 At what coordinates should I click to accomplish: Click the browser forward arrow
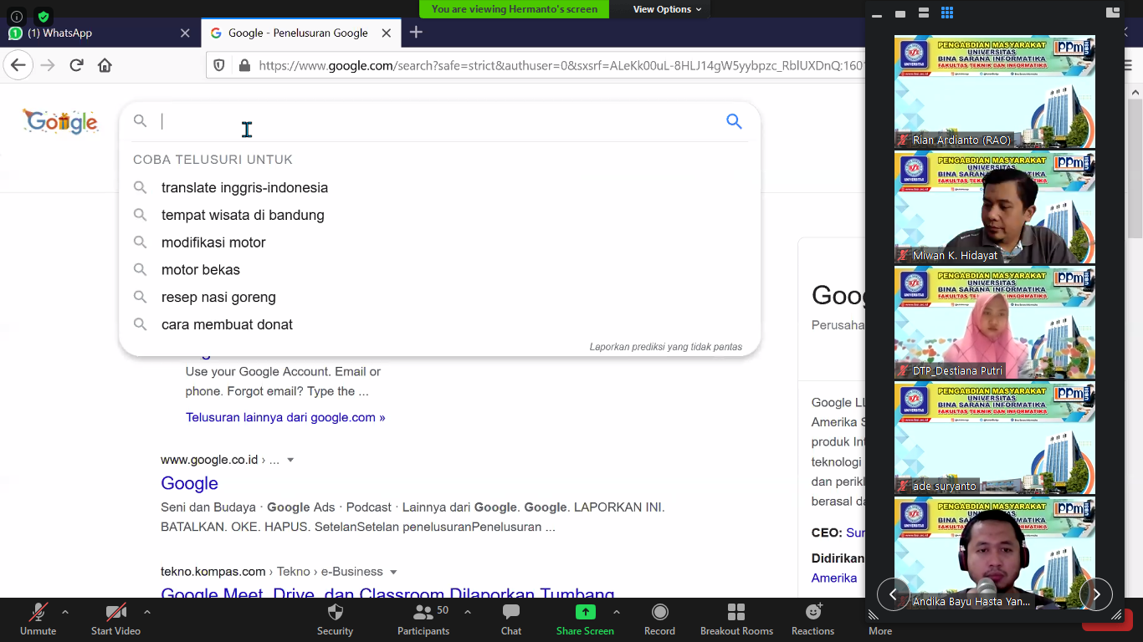coord(48,65)
